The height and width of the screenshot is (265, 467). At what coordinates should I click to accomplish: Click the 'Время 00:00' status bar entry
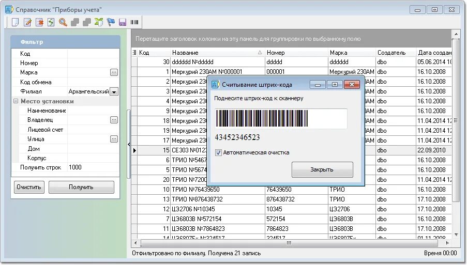440,253
